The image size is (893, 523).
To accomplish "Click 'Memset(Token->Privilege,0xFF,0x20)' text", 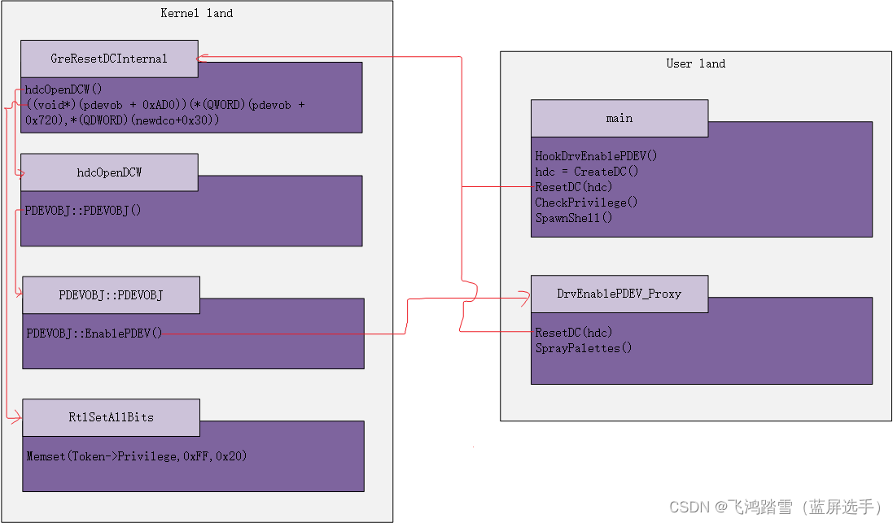I will coord(137,456).
